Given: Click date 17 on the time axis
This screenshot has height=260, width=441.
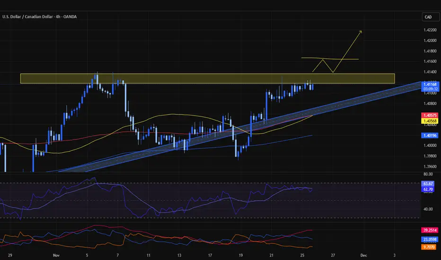Looking at the screenshot, I should tap(210, 255).
